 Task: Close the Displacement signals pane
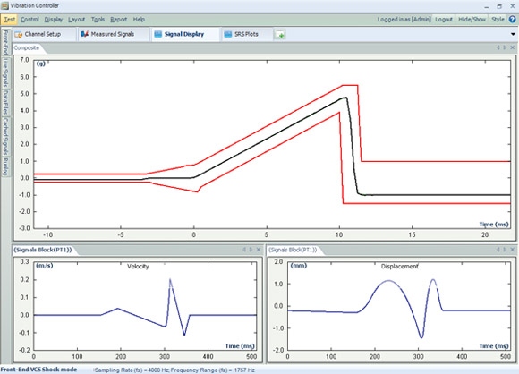512,250
